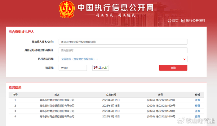The width and height of the screenshot is (217, 126).
Task: Open the 查看 link in row 3
Action: [197, 111]
